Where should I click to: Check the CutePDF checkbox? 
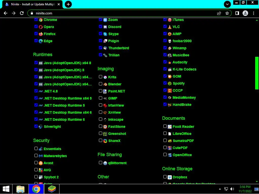point(165,148)
